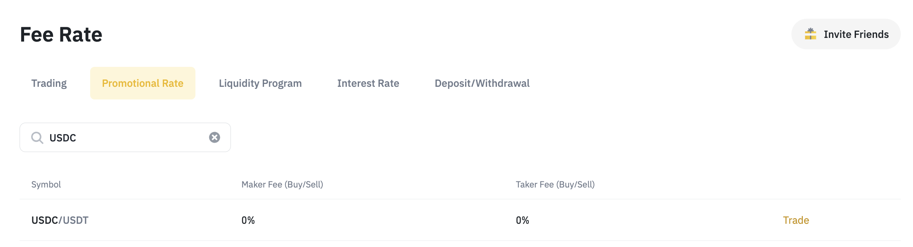The width and height of the screenshot is (913, 247).
Task: Go to the Interest Rate tab
Action: [368, 83]
